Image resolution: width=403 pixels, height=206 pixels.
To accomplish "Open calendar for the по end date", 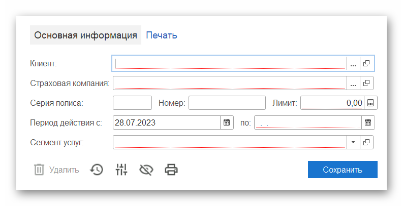I will coord(368,122).
